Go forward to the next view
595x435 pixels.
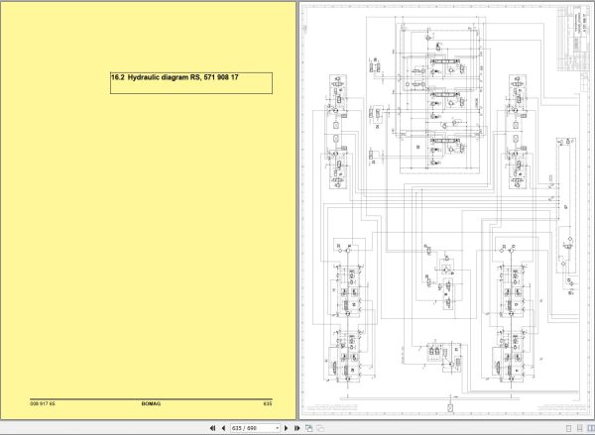coord(320,428)
